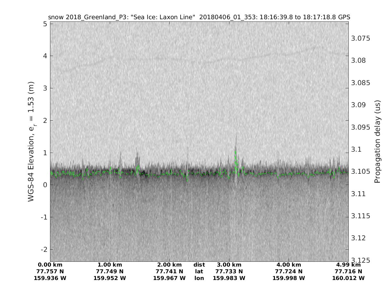The image size is (385, 288).
Task: Click the "lon" row legend label
Action: click(199, 278)
